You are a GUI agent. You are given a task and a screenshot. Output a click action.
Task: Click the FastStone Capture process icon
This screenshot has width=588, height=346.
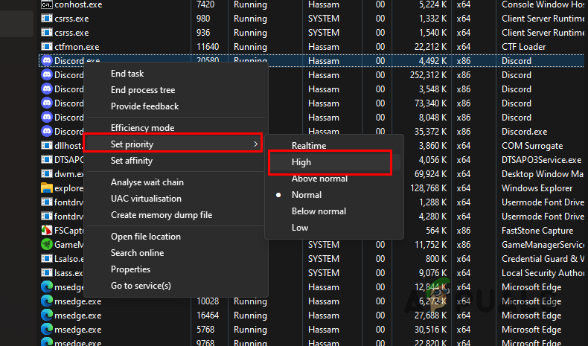46,230
